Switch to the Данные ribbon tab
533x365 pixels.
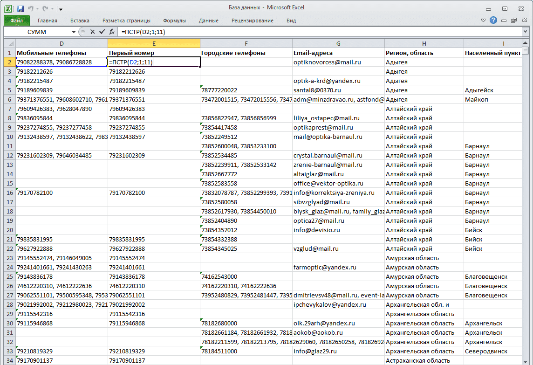click(x=208, y=21)
